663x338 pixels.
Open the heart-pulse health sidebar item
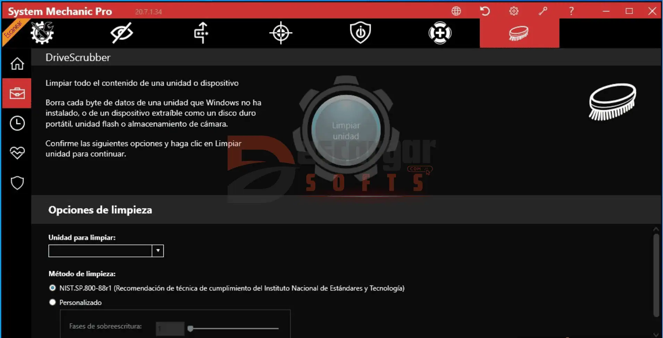tap(17, 153)
